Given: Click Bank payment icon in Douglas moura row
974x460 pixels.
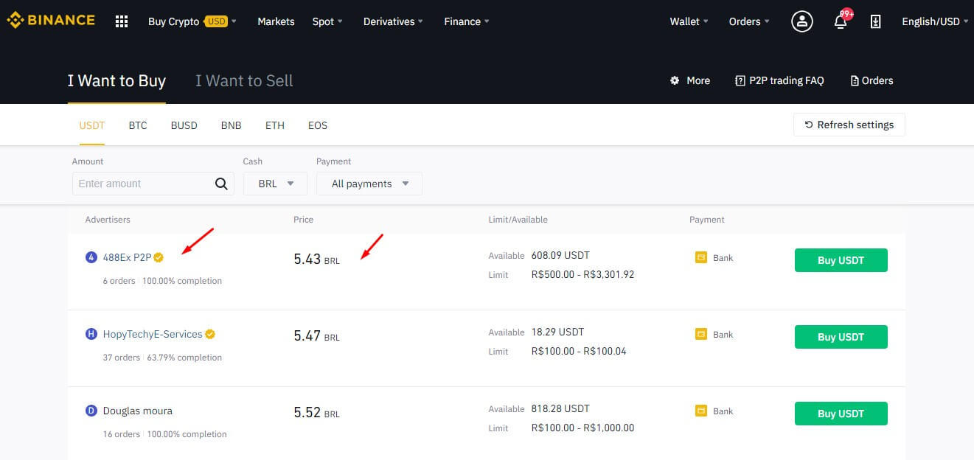Looking at the screenshot, I should pyautogui.click(x=701, y=411).
